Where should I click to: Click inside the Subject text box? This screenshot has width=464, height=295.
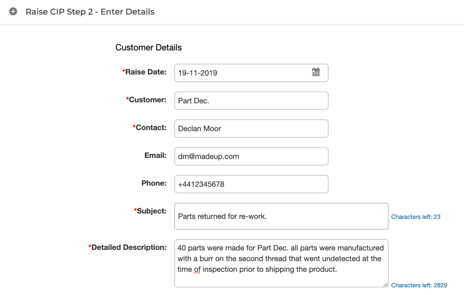pyautogui.click(x=281, y=216)
